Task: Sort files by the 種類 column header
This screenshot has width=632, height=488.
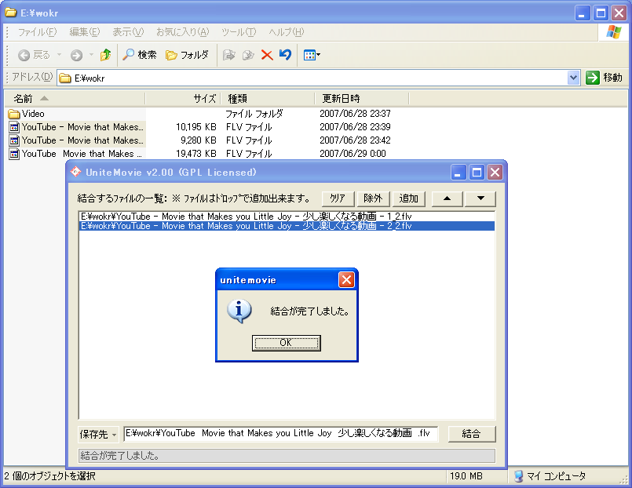Action: tap(268, 98)
